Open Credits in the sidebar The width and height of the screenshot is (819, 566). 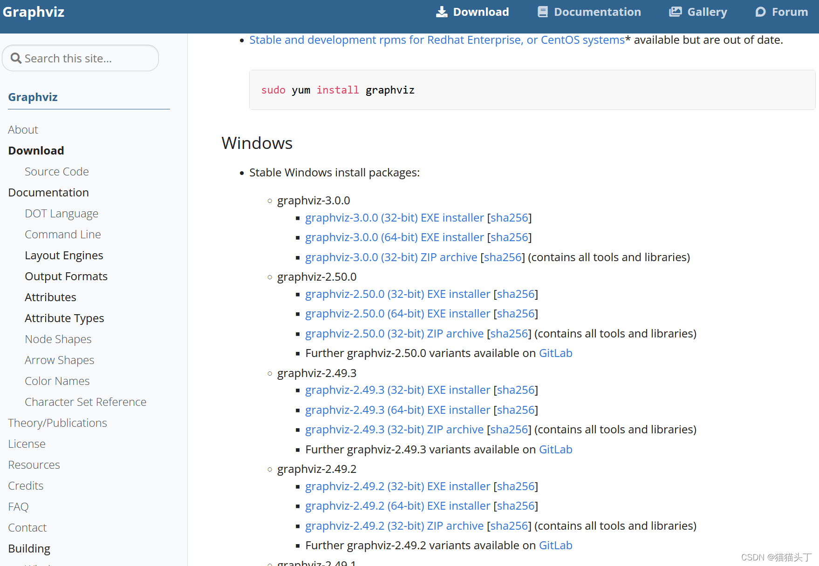pos(26,485)
